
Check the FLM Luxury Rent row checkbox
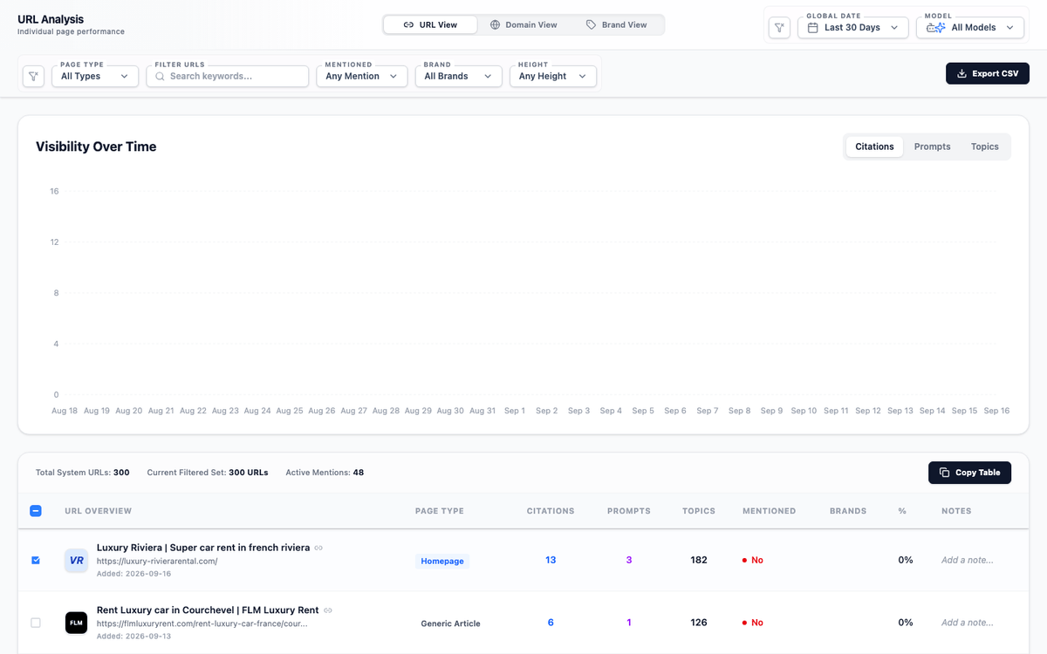[x=36, y=623]
